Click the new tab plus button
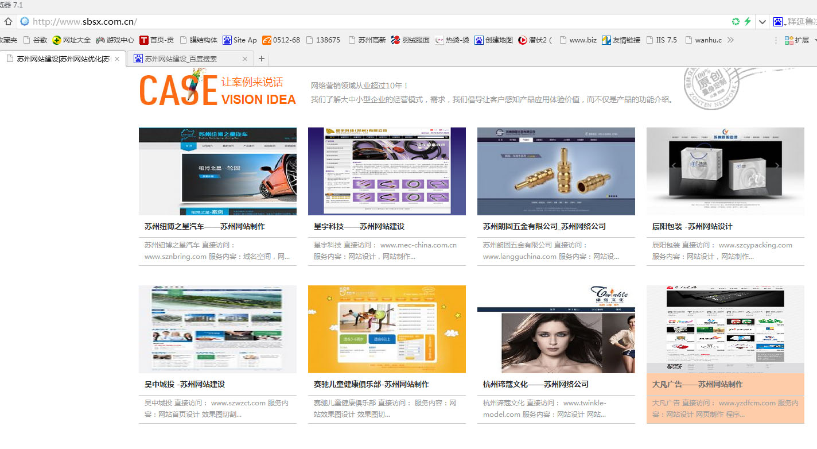 point(262,59)
